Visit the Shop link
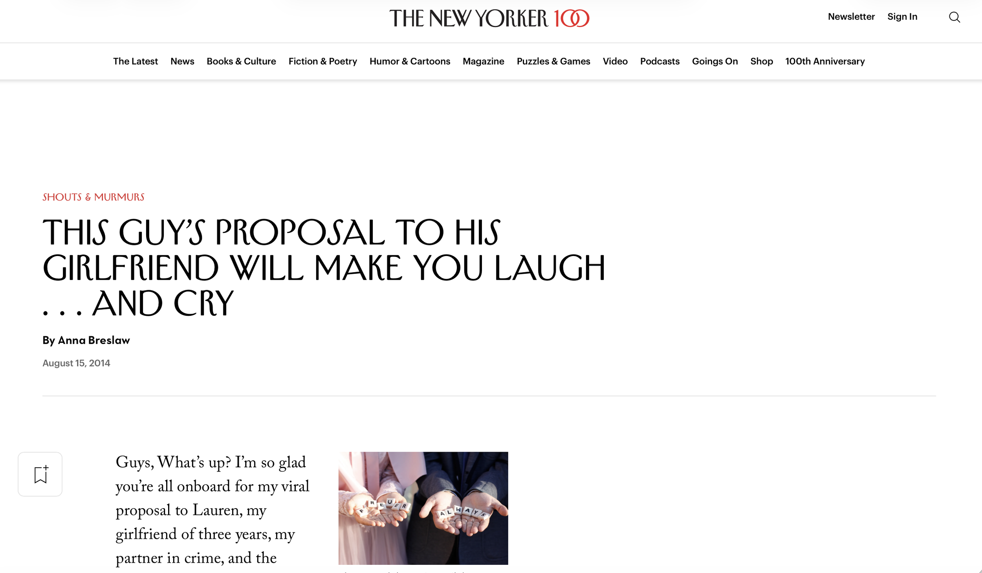Viewport: 982px width, 573px height. [761, 61]
